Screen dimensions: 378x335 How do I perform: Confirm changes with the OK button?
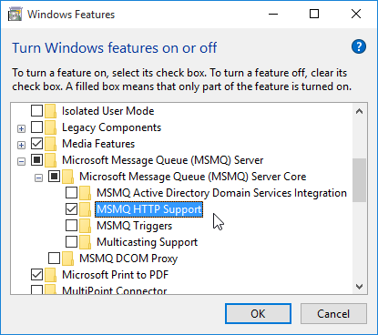click(258, 314)
